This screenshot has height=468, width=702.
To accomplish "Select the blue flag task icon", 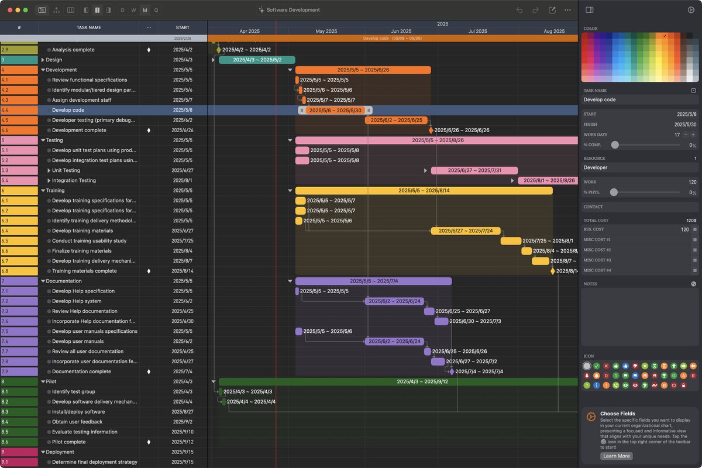I will coord(635,376).
